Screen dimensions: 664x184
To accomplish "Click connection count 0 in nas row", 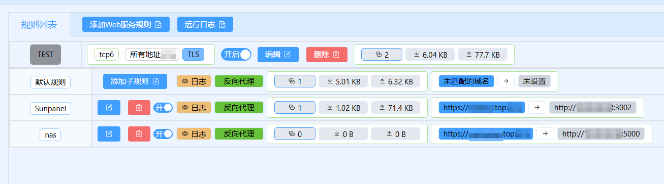I will click(295, 134).
